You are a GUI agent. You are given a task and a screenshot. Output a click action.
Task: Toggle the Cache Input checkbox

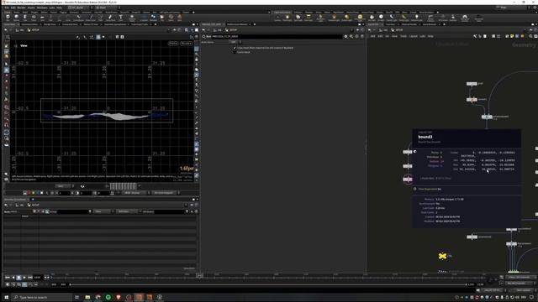click(x=235, y=52)
